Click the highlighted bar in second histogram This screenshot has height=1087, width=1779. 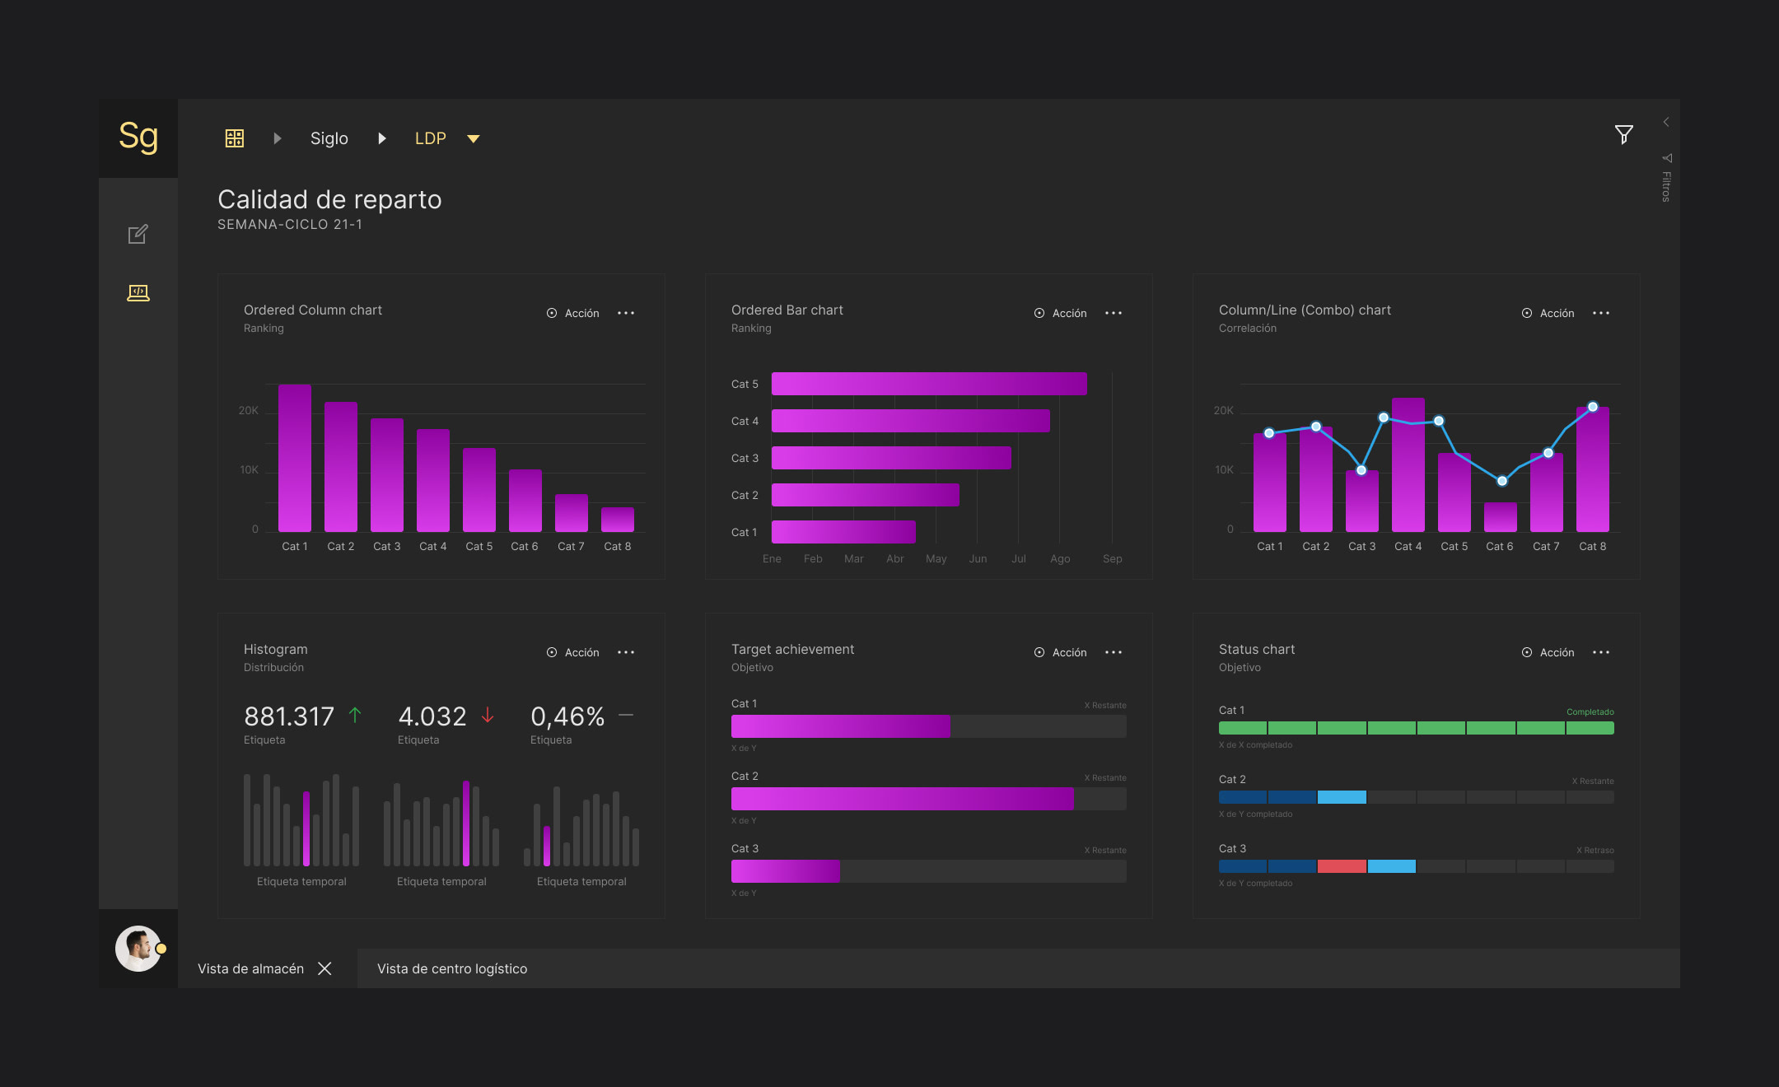(x=466, y=823)
